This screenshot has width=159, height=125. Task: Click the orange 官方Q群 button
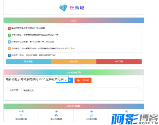pyautogui.click(x=74, y=62)
